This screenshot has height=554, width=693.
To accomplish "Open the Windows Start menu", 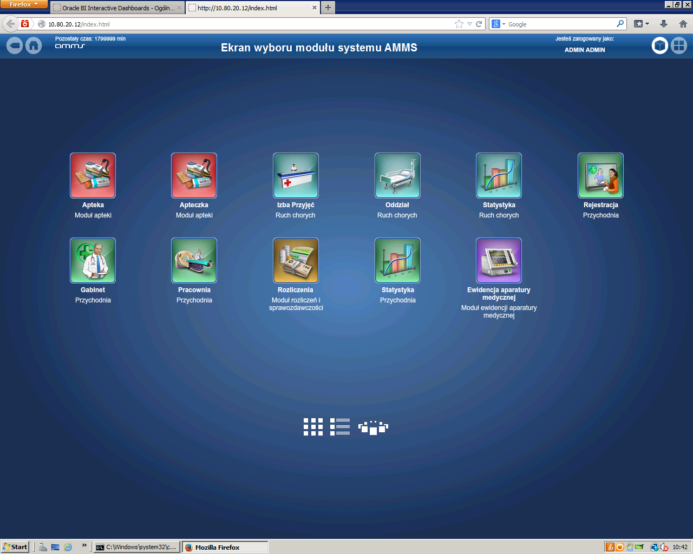I will click(15, 547).
